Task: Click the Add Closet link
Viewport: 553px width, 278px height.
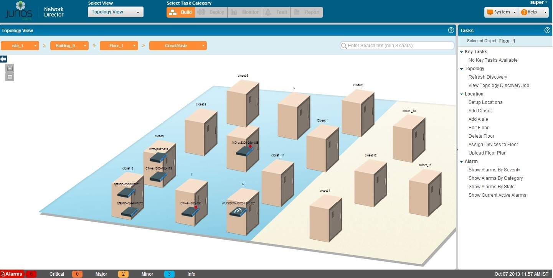Action: click(x=480, y=111)
